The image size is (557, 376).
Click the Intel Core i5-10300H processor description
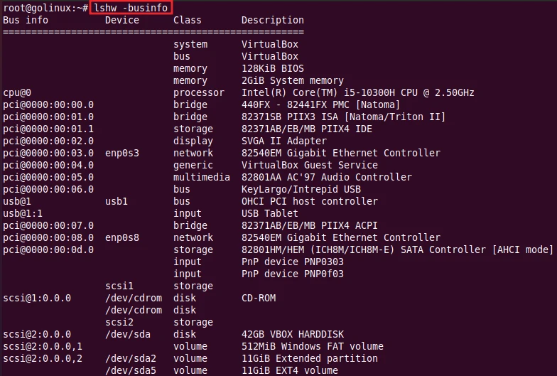358,92
